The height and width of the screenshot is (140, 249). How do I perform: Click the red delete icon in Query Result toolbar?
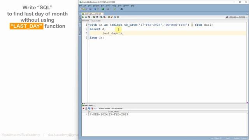(x=92, y=108)
